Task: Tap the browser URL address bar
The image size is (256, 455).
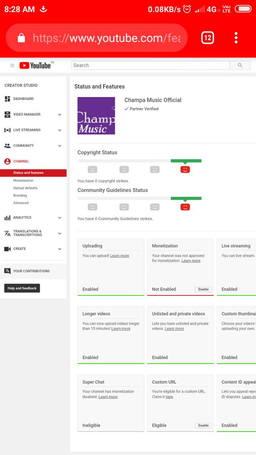Action: pyautogui.click(x=97, y=38)
